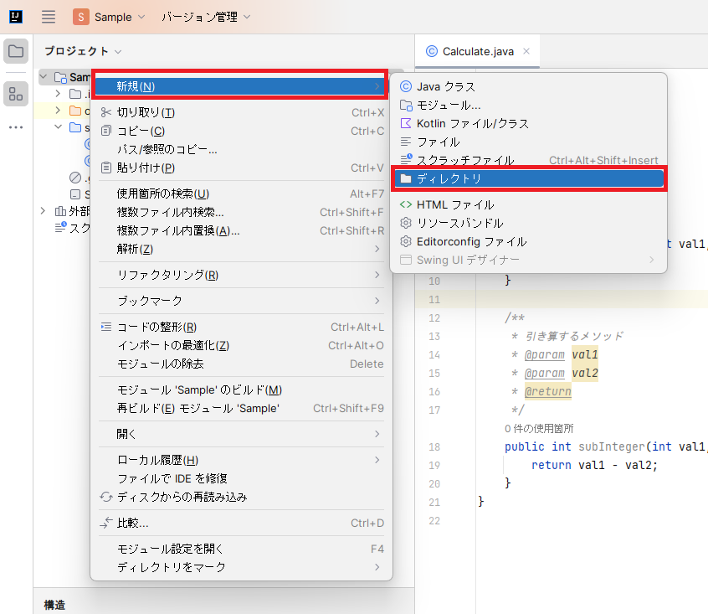Viewport: 708px width, 614px height.
Task: Click the squares tool-window icon in left sidebar
Action: pos(15,94)
